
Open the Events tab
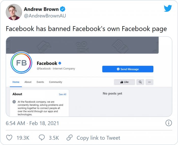[x=40, y=82]
